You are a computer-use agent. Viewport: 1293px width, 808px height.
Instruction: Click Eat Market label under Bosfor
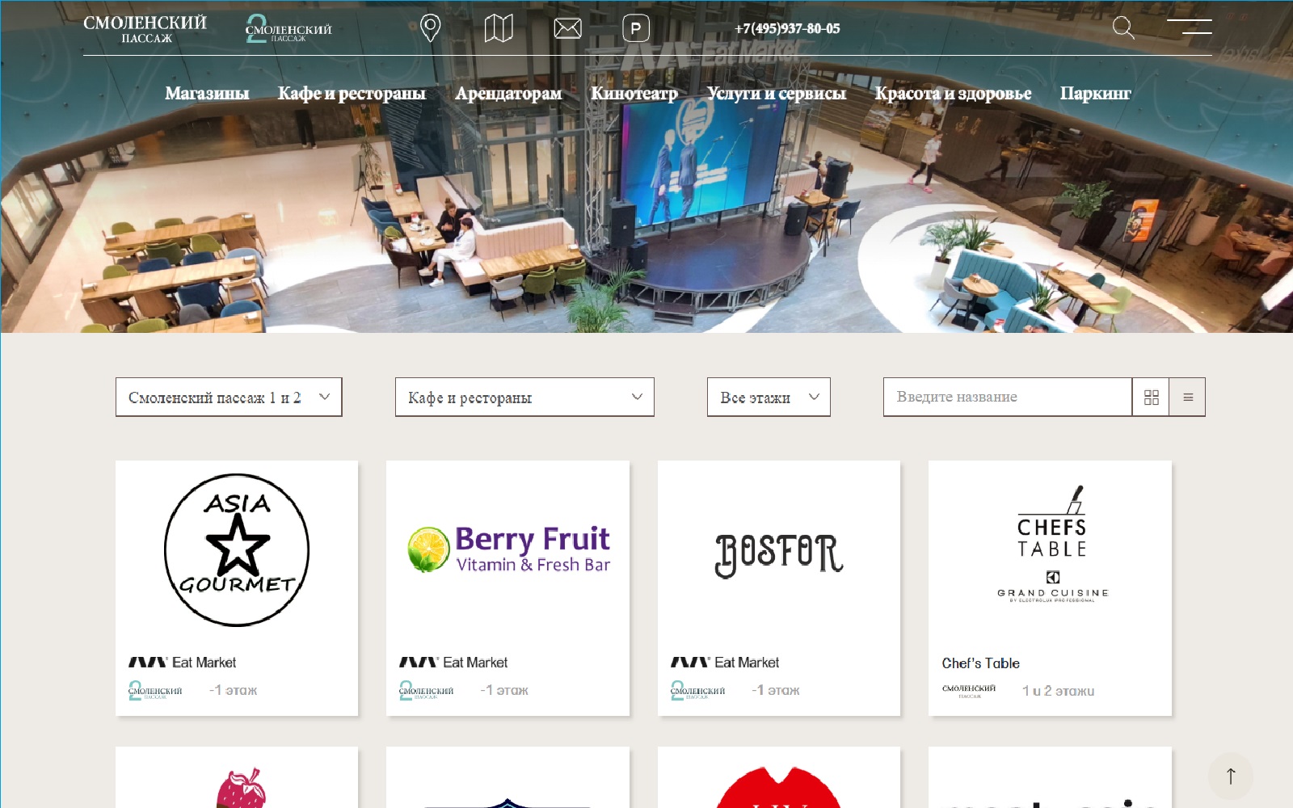click(725, 663)
